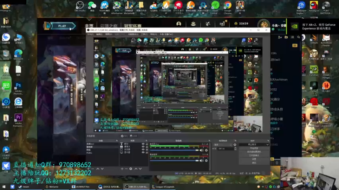The width and height of the screenshot is (339, 190).
Task: Open the OBS File menu
Action: click(90, 34)
